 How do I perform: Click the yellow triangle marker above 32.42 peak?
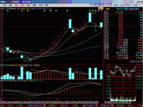pyautogui.click(x=90, y=11)
